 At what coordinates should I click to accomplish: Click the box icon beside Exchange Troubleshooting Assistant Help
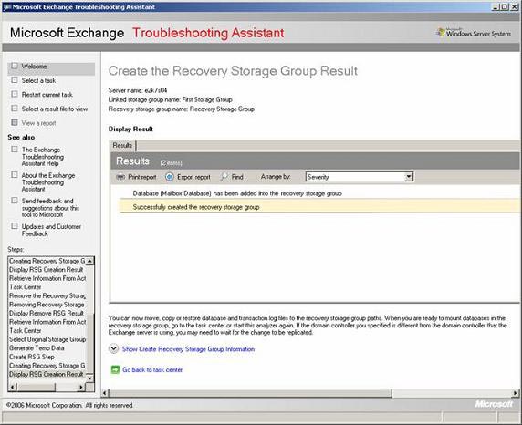[15, 149]
